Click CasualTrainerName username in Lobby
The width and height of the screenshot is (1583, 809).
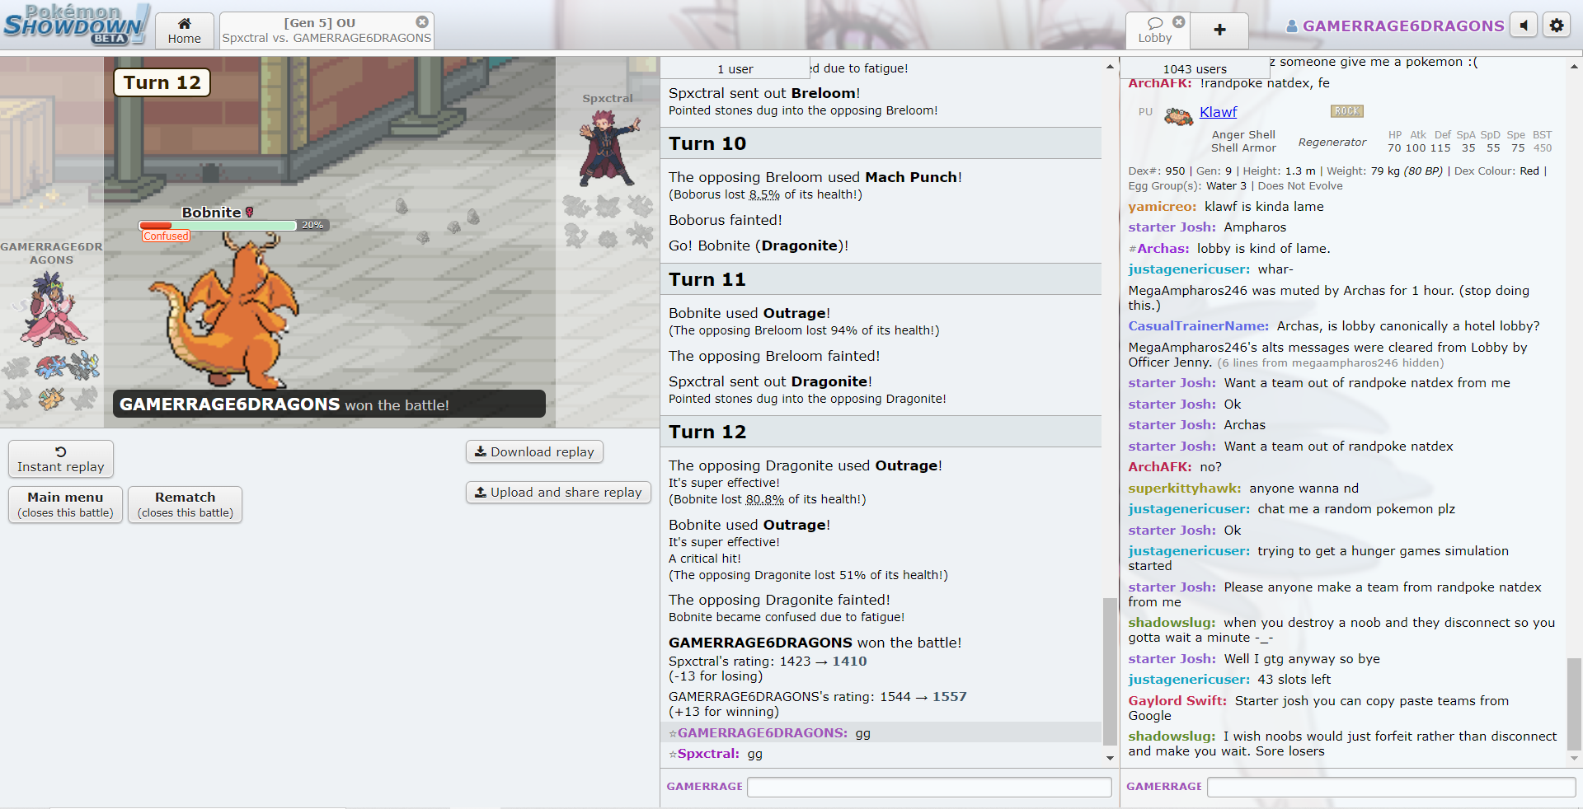pos(1198,326)
